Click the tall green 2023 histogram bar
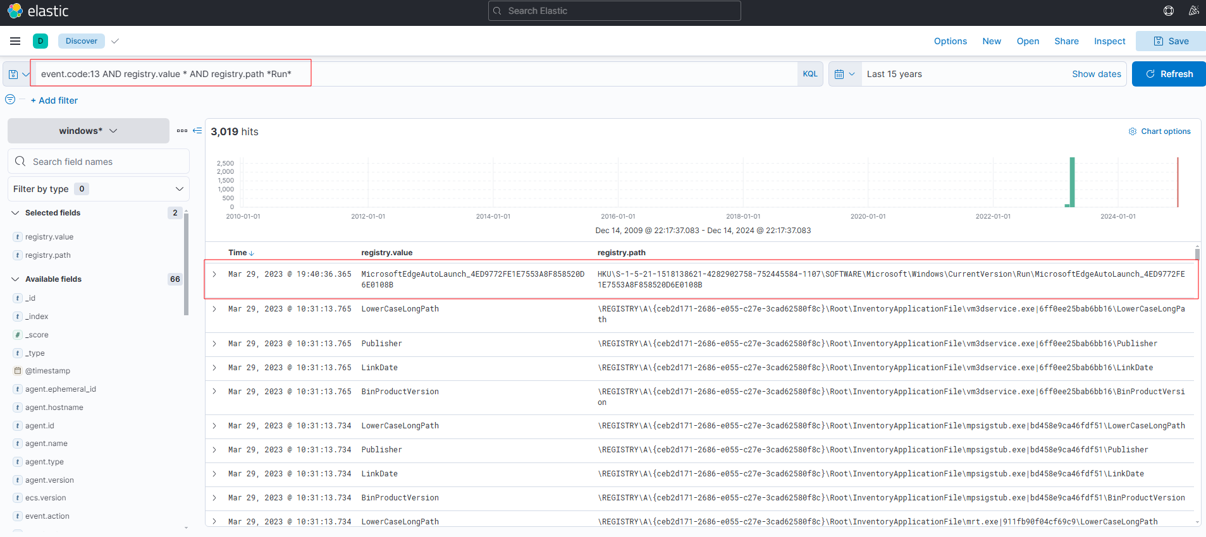The width and height of the screenshot is (1206, 537). coord(1072,182)
